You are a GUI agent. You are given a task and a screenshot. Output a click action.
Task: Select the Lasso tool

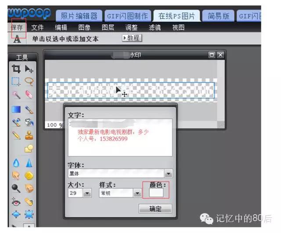click(x=29, y=81)
